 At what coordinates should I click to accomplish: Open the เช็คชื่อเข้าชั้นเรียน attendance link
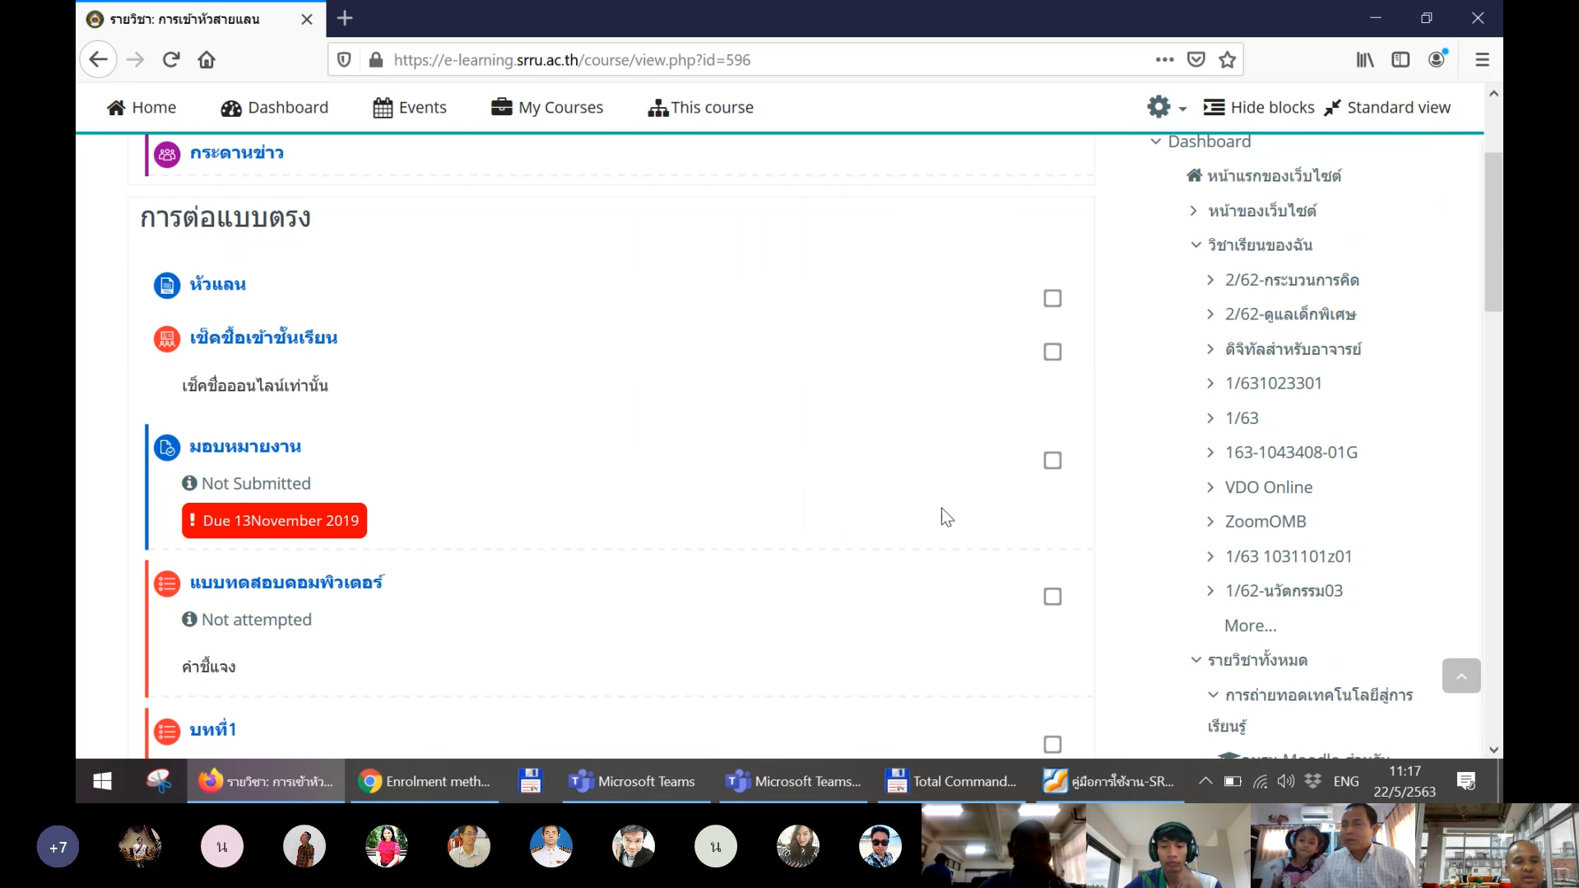[263, 338]
